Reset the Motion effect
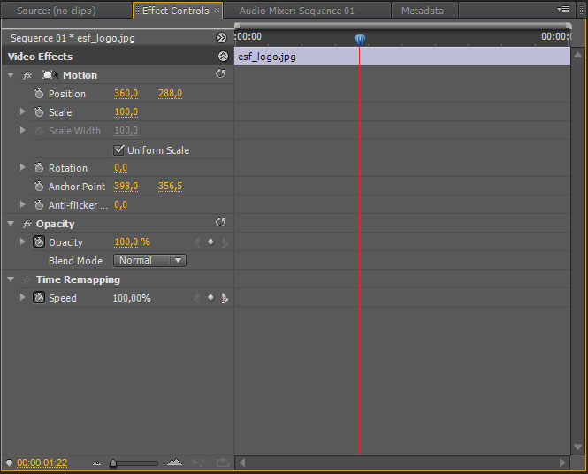This screenshot has height=474, width=588. pos(220,73)
